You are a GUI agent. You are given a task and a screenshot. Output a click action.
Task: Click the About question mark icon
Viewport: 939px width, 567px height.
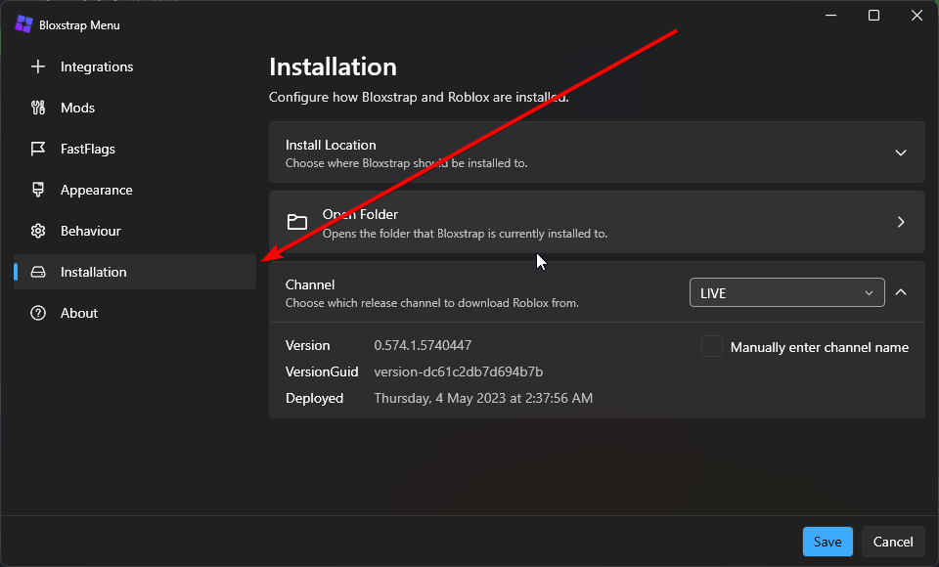click(39, 313)
